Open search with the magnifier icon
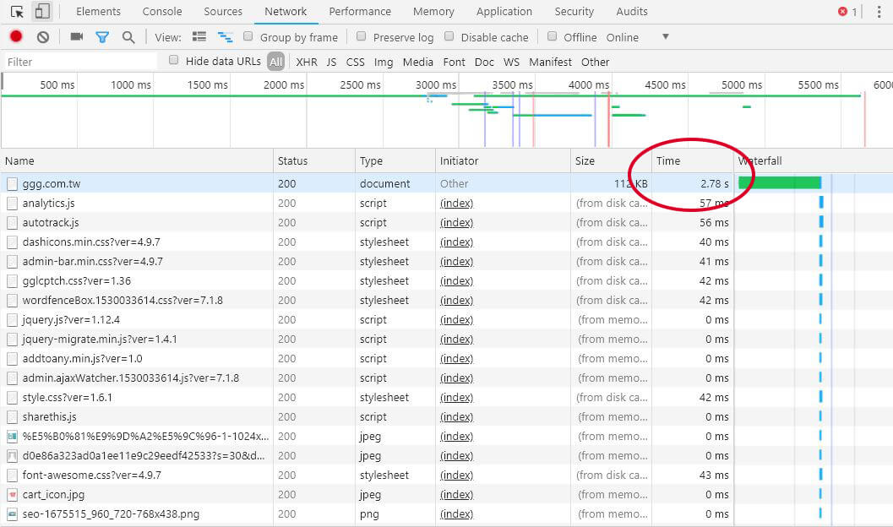The height and width of the screenshot is (527, 893). click(x=128, y=37)
